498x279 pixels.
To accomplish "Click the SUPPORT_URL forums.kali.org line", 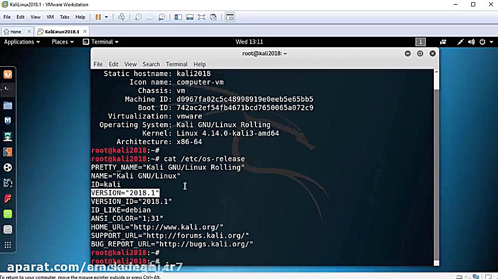I will click(x=170, y=235).
